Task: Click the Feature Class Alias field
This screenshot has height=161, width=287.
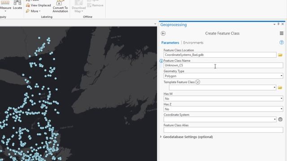Action: 223,130
